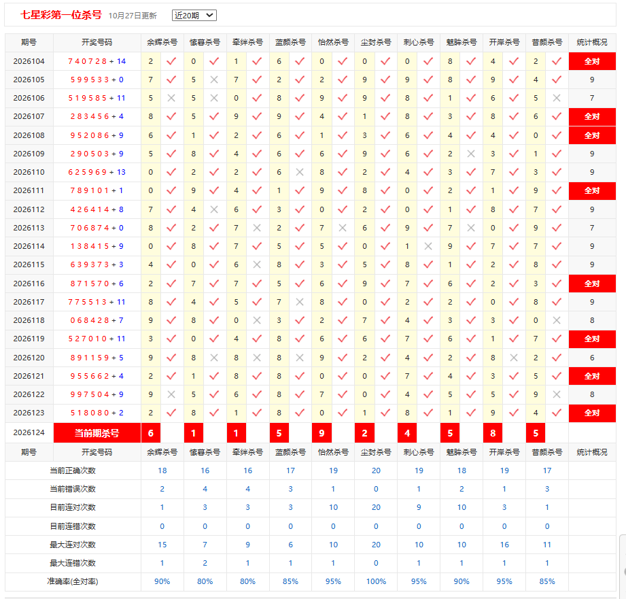Screen dimensions: 626x599
Task: Open the 近20期 period dropdown
Action: pyautogui.click(x=194, y=15)
